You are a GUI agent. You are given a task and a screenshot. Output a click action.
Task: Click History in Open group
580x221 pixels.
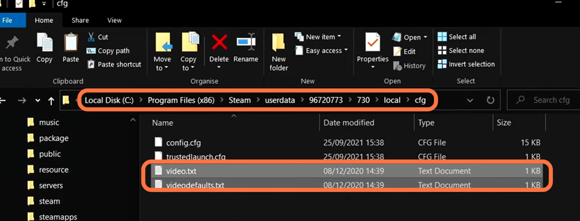click(x=409, y=66)
